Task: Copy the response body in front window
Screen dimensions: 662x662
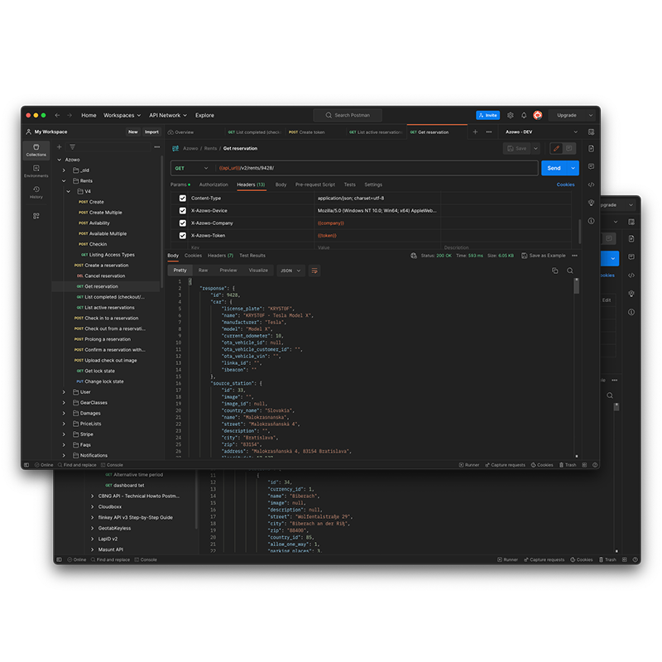Action: [554, 271]
